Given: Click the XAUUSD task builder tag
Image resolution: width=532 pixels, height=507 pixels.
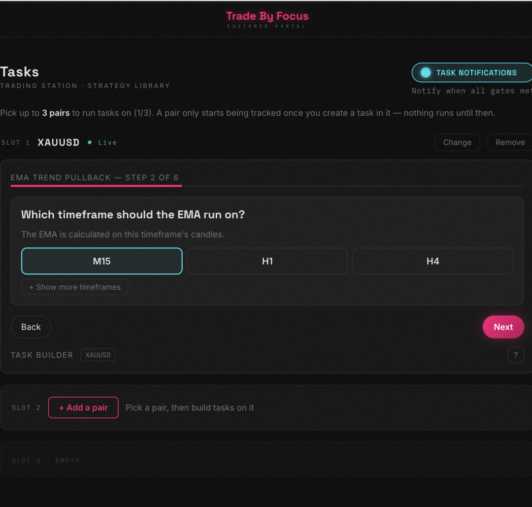Looking at the screenshot, I should [98, 355].
